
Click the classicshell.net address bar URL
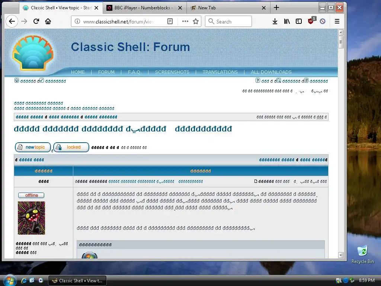tap(119, 21)
